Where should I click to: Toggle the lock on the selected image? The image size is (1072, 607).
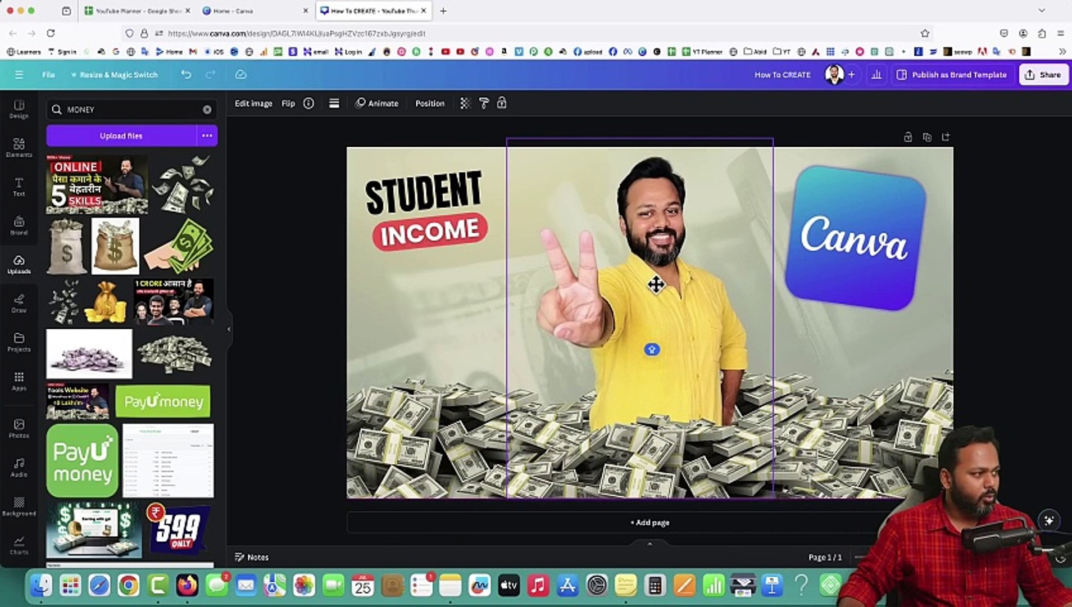click(502, 103)
